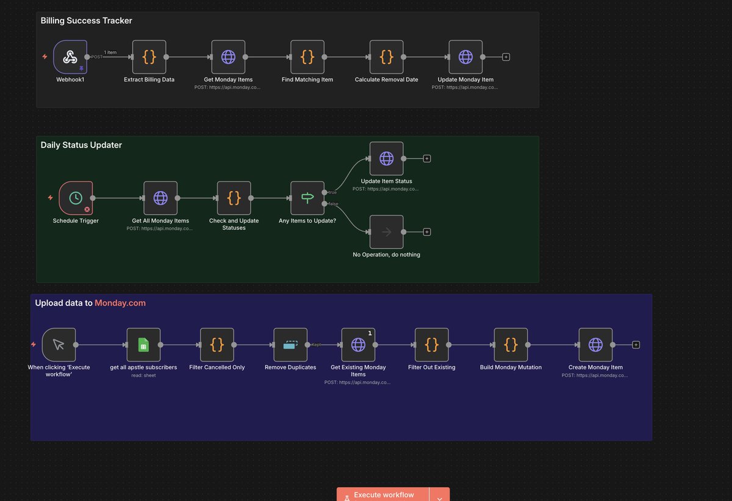
Task: Open the Calculate Removal Date node
Action: pos(386,57)
